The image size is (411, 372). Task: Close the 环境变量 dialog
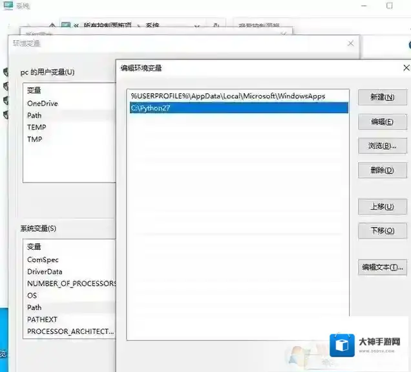click(x=351, y=43)
